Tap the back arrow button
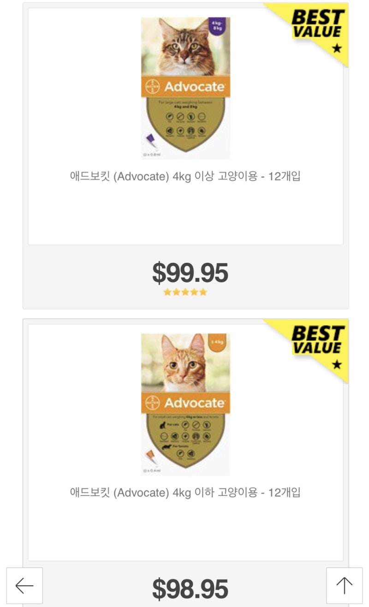369x607 pixels. tap(24, 586)
